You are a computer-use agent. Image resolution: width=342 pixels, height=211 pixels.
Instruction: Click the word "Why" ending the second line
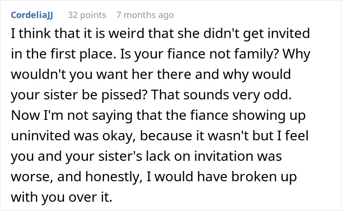[297, 54]
